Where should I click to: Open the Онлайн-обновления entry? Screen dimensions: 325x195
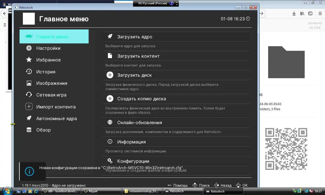click(176, 123)
